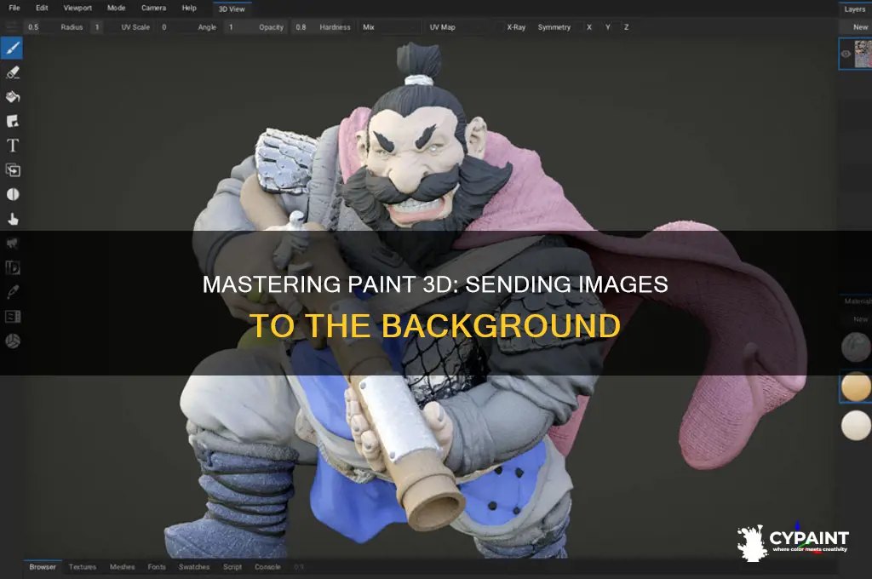Select the Bake tool icon
The width and height of the screenshot is (872, 579).
12,317
